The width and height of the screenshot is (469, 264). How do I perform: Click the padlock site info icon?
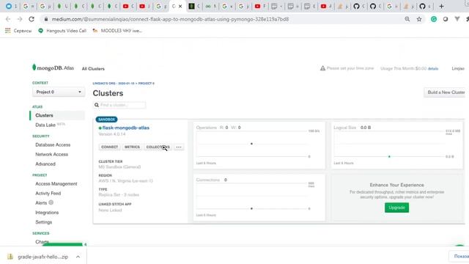[45, 19]
